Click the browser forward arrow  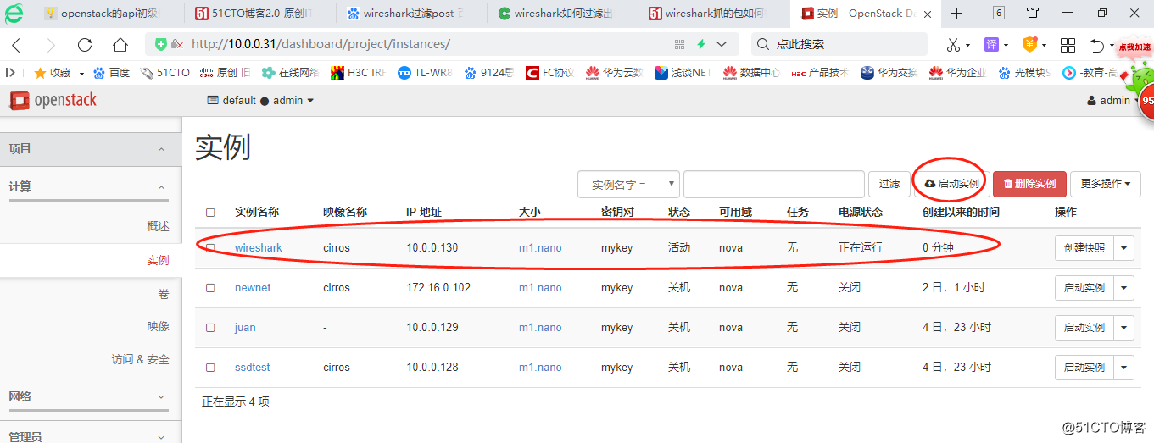[51, 45]
